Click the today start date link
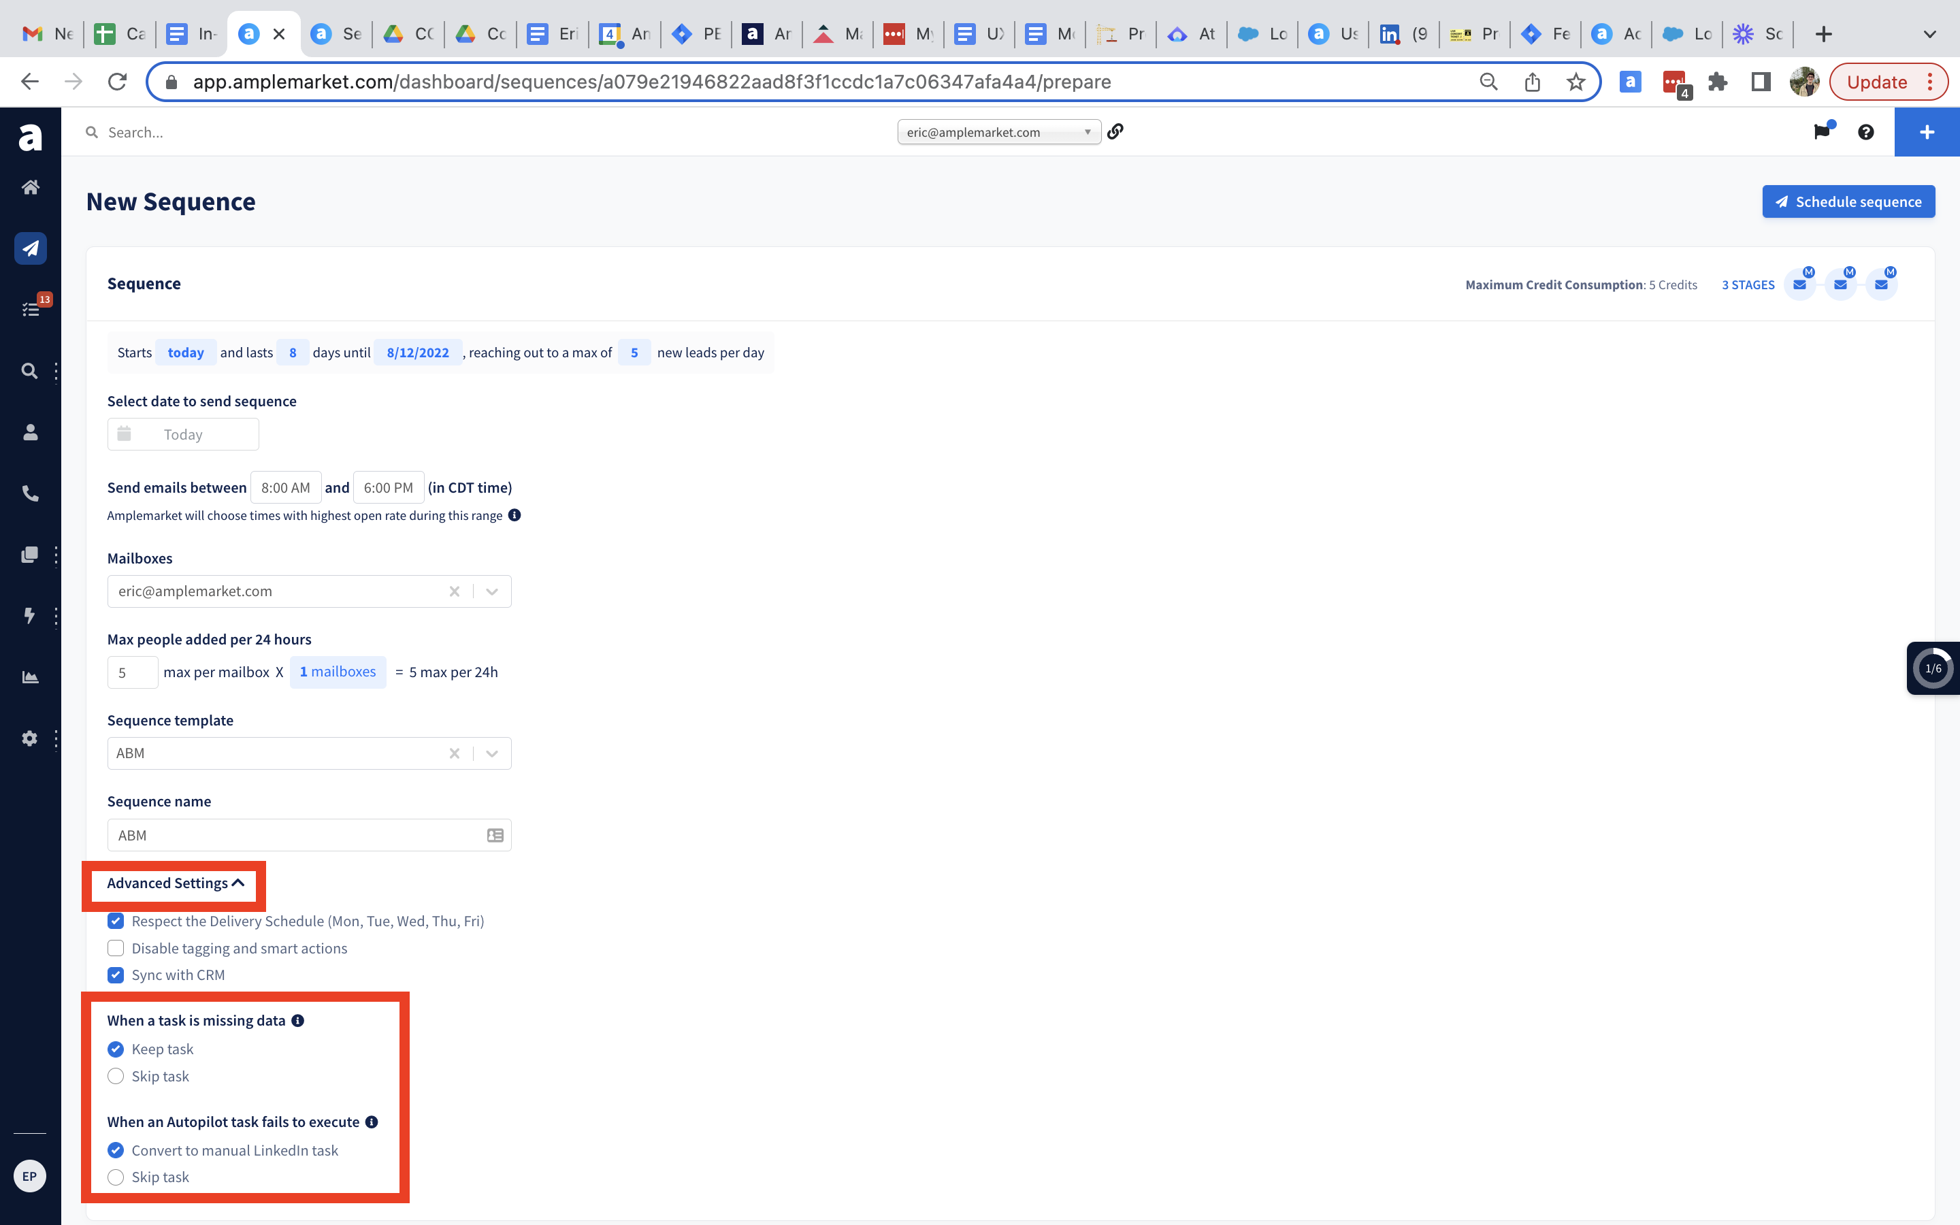 pyautogui.click(x=186, y=353)
